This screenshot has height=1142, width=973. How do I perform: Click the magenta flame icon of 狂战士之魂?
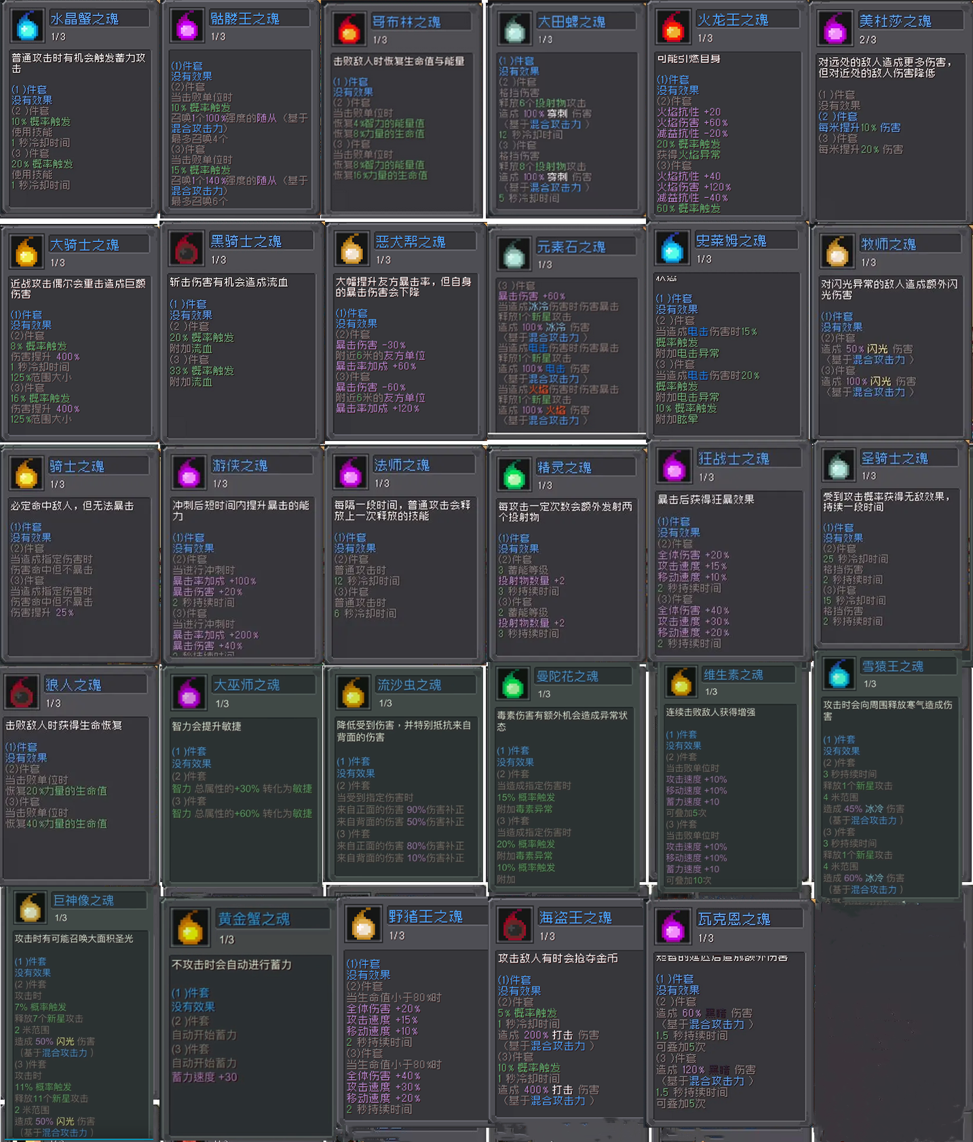point(674,467)
